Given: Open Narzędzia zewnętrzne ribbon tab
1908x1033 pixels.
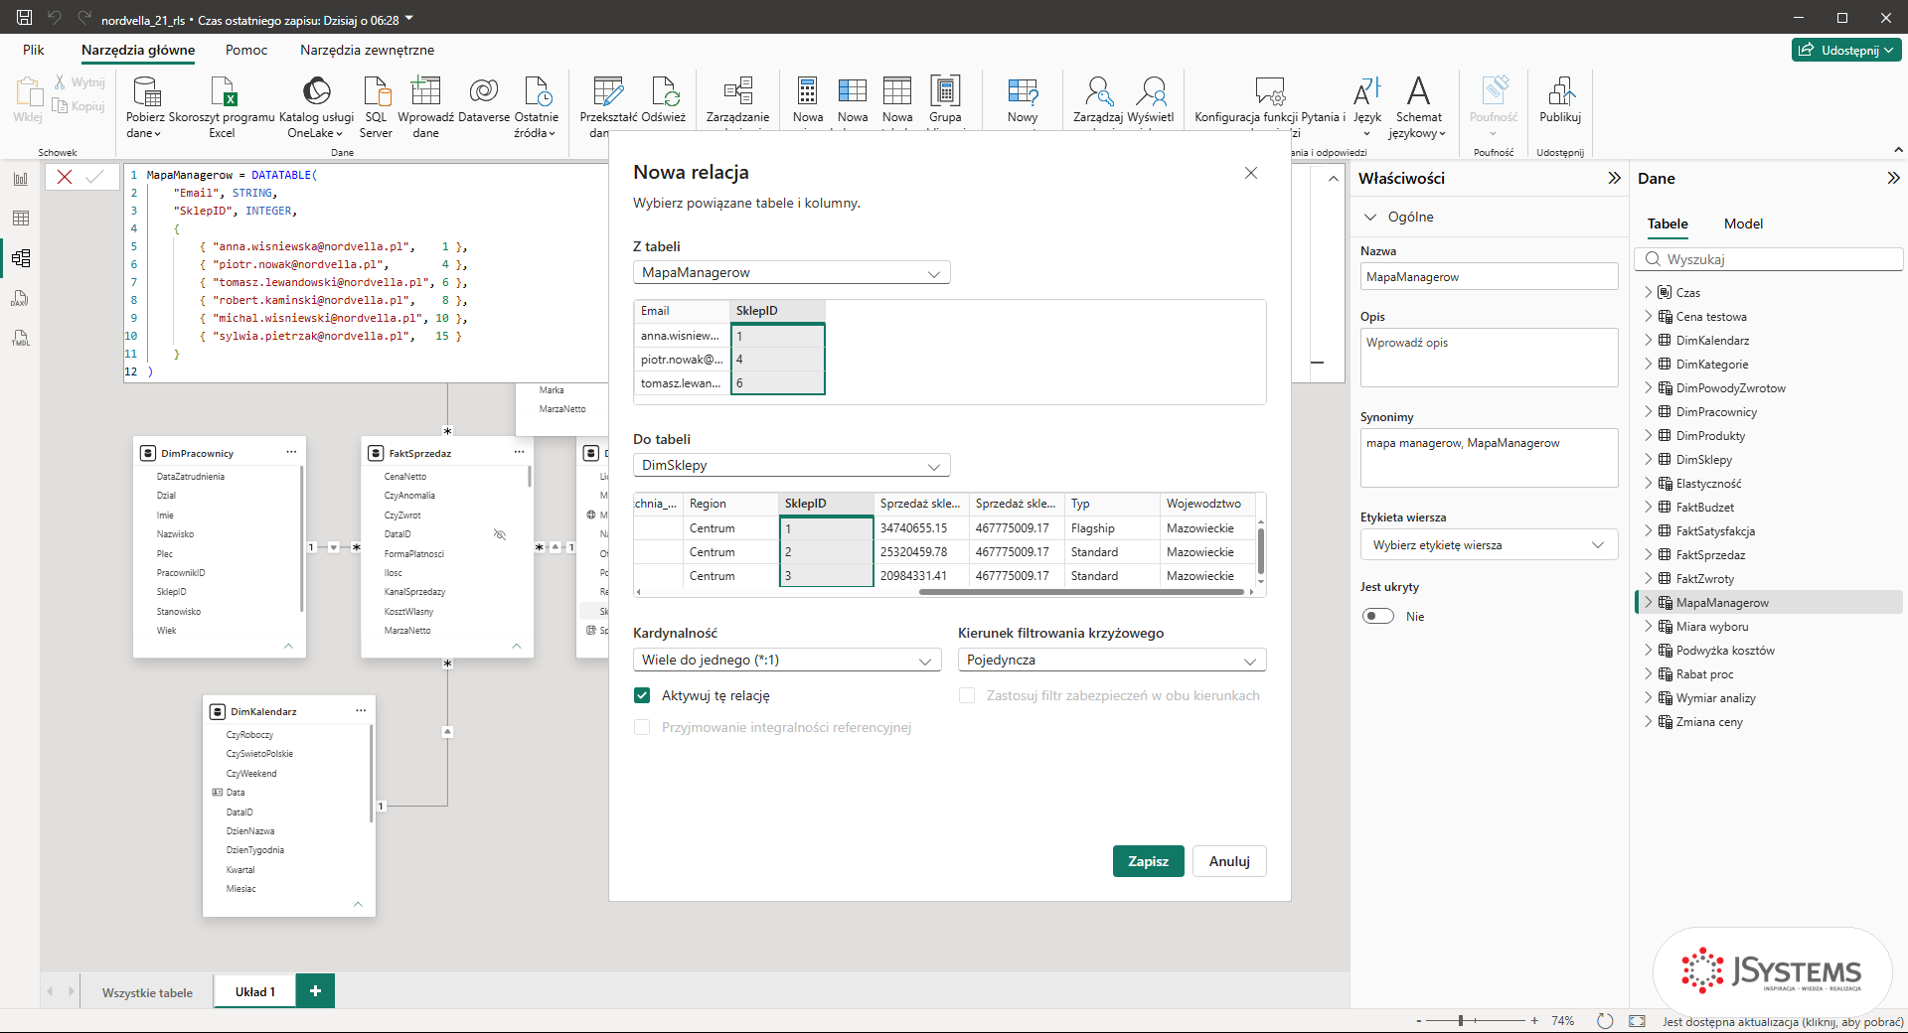Looking at the screenshot, I should coord(367,50).
